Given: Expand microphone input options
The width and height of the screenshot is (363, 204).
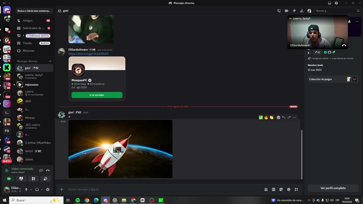Looking at the screenshot, I should pos(31,190).
